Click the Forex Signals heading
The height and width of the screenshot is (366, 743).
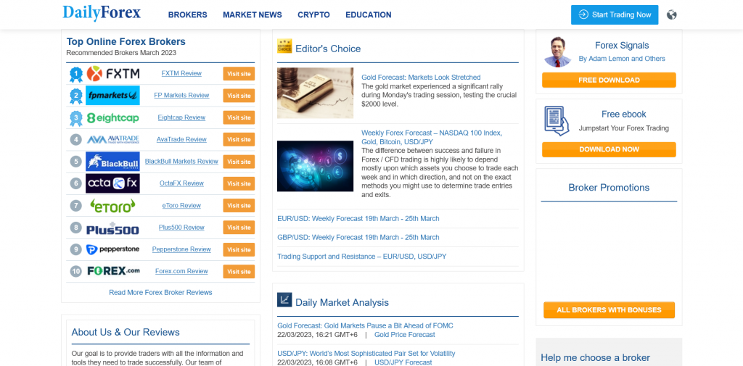[x=622, y=46]
